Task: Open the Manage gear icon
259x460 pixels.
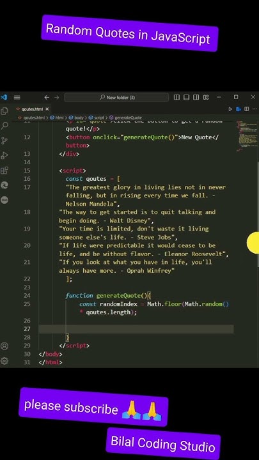Action: click(x=4, y=361)
